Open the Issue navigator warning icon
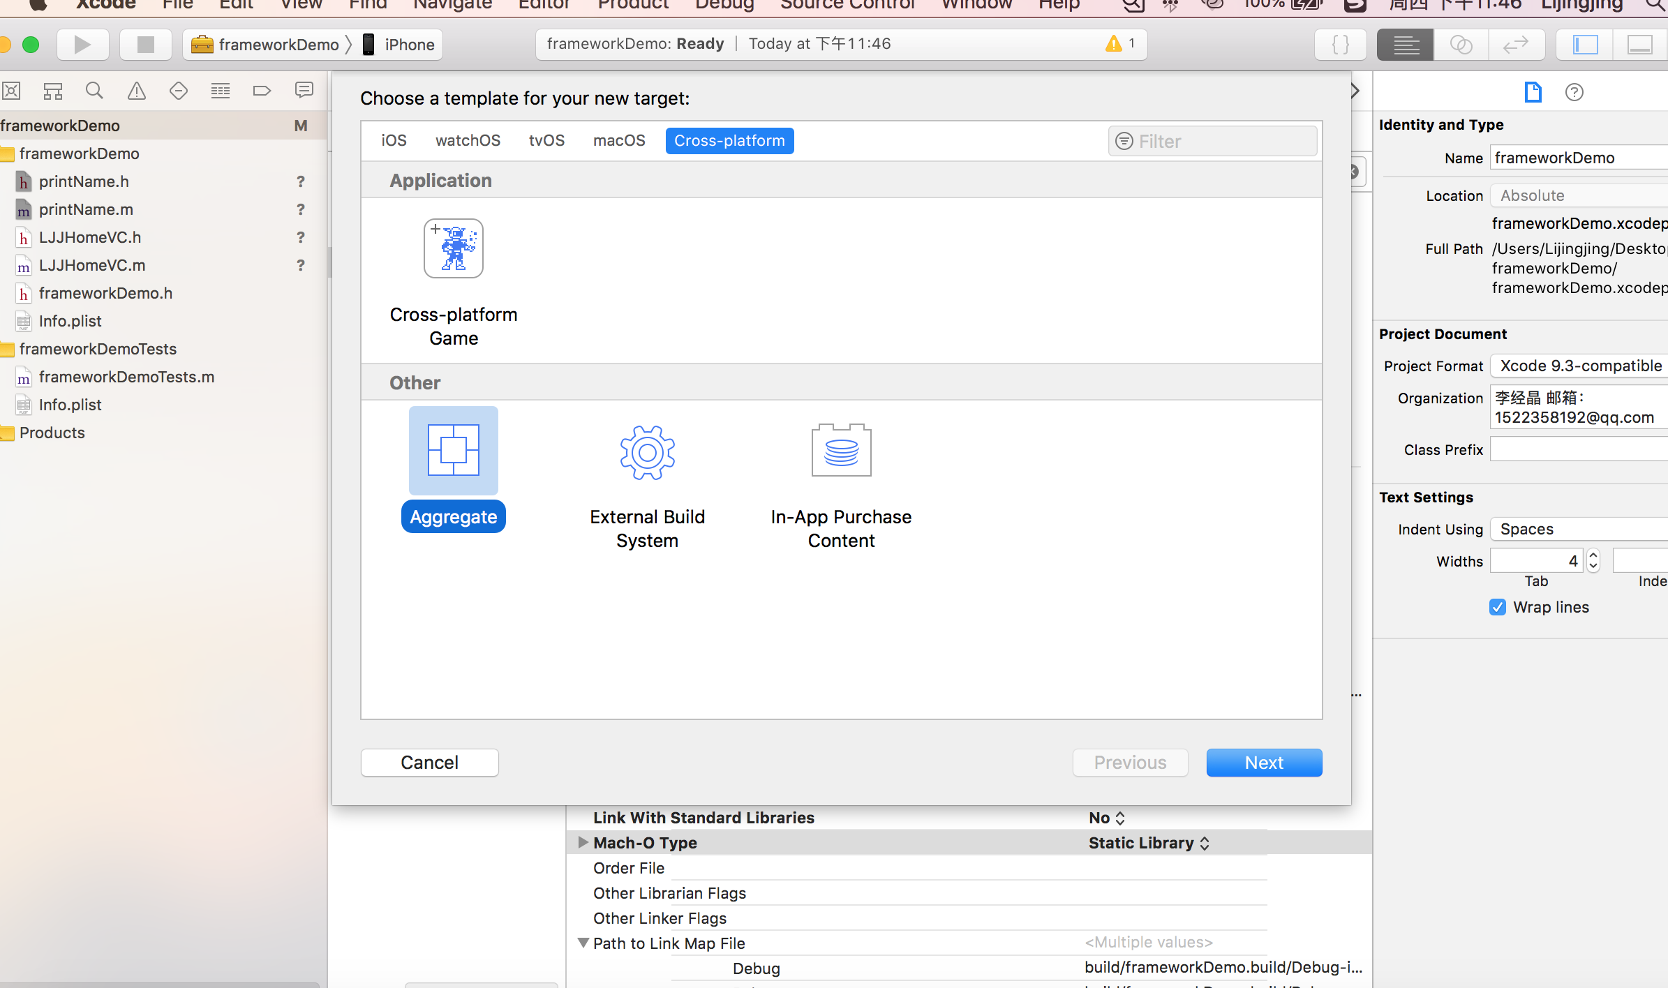1668x988 pixels. point(137,91)
